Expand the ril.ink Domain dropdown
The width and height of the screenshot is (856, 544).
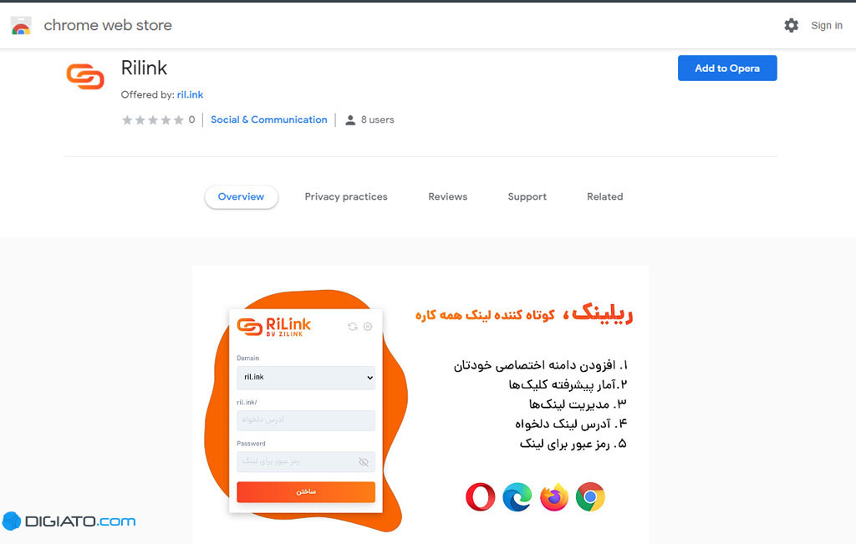(306, 378)
